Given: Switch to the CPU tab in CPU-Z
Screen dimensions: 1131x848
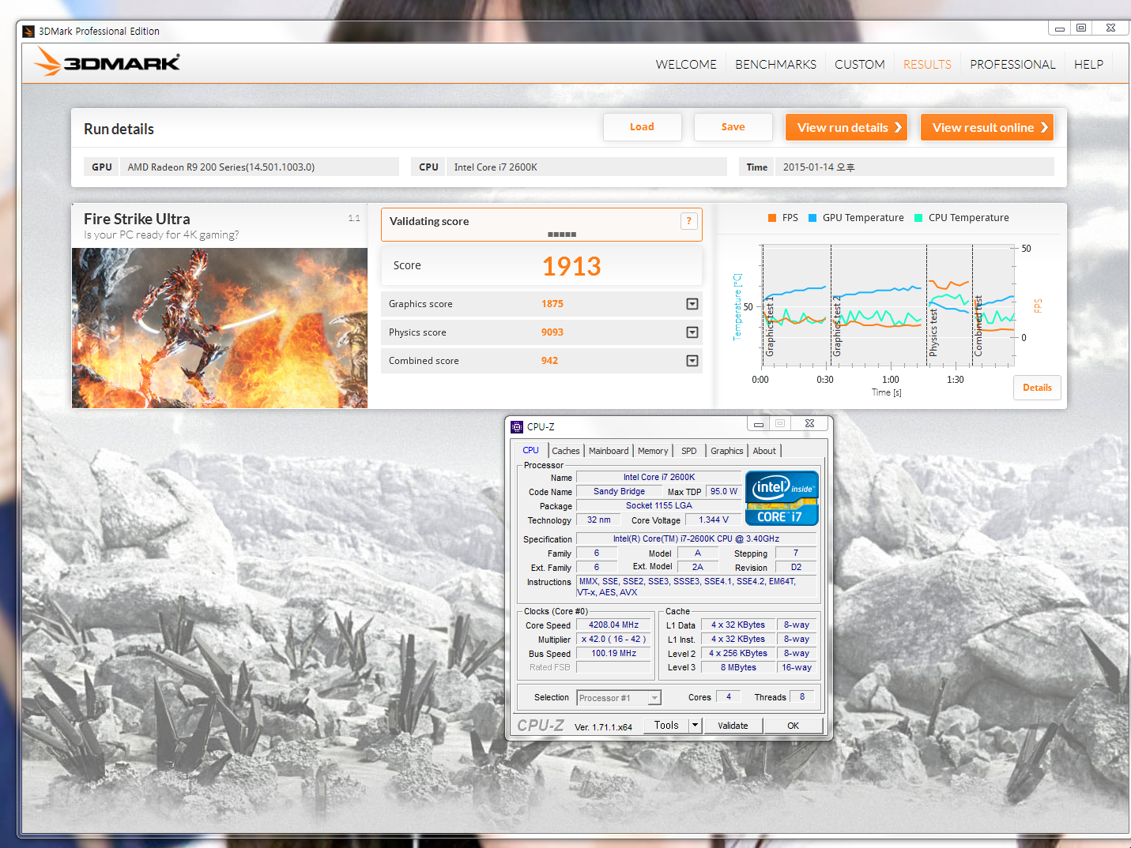Looking at the screenshot, I should pos(530,450).
